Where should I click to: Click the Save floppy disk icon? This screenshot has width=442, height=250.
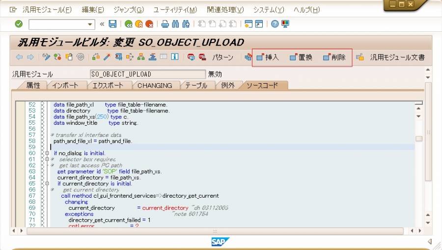112,24
